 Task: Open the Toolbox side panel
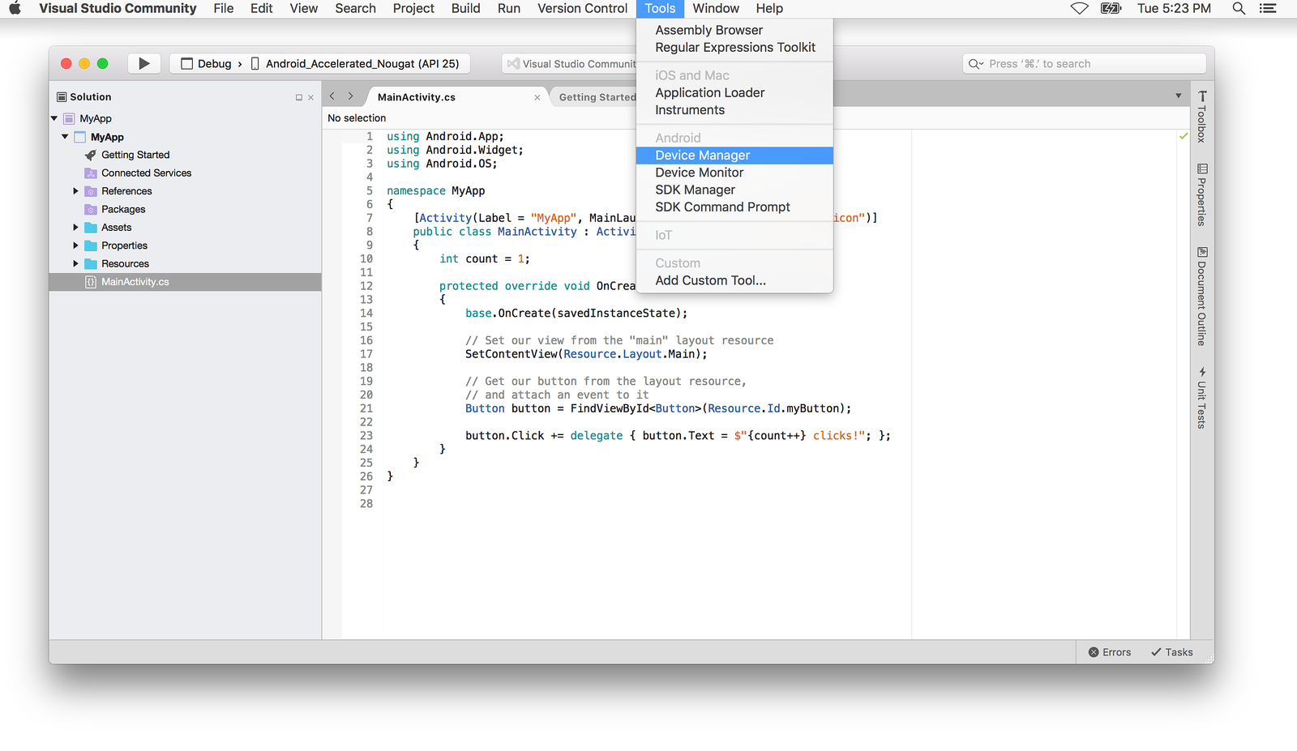pyautogui.click(x=1202, y=117)
